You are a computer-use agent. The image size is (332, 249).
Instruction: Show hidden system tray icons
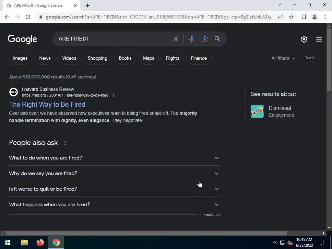(x=274, y=243)
